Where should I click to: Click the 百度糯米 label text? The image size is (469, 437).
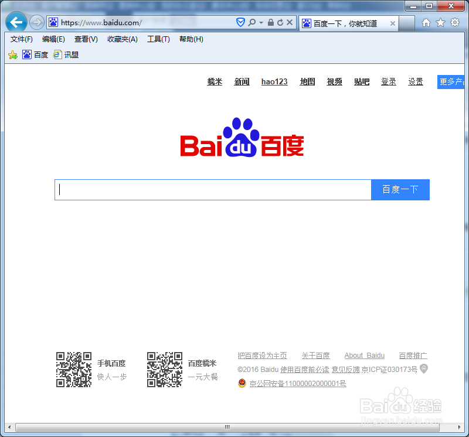[202, 363]
